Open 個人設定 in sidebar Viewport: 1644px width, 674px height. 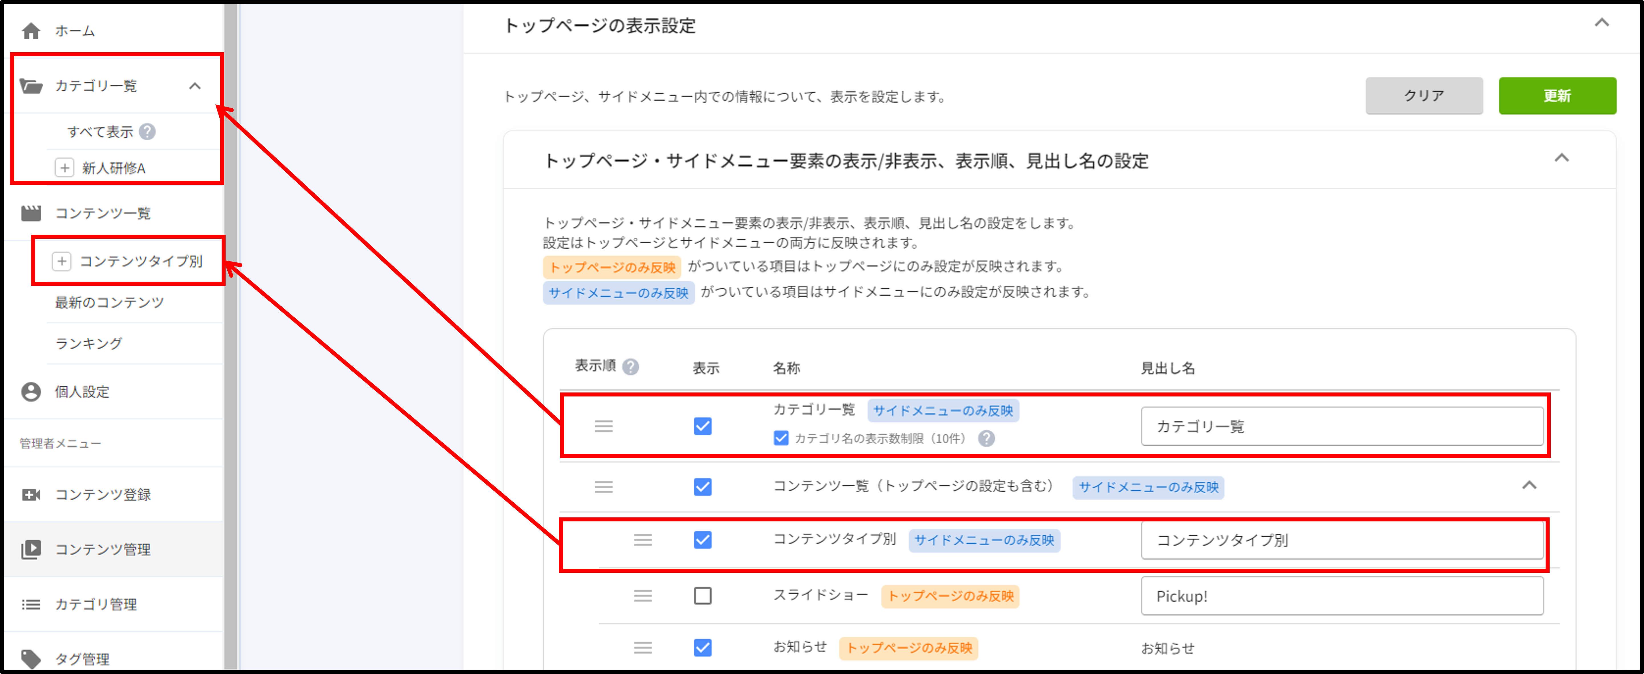point(82,392)
